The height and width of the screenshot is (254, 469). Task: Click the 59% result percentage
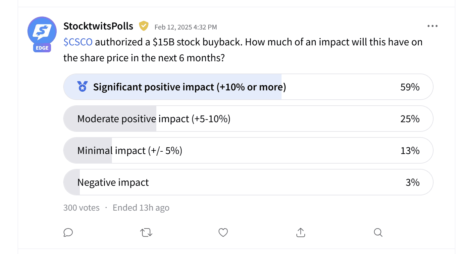tap(410, 87)
